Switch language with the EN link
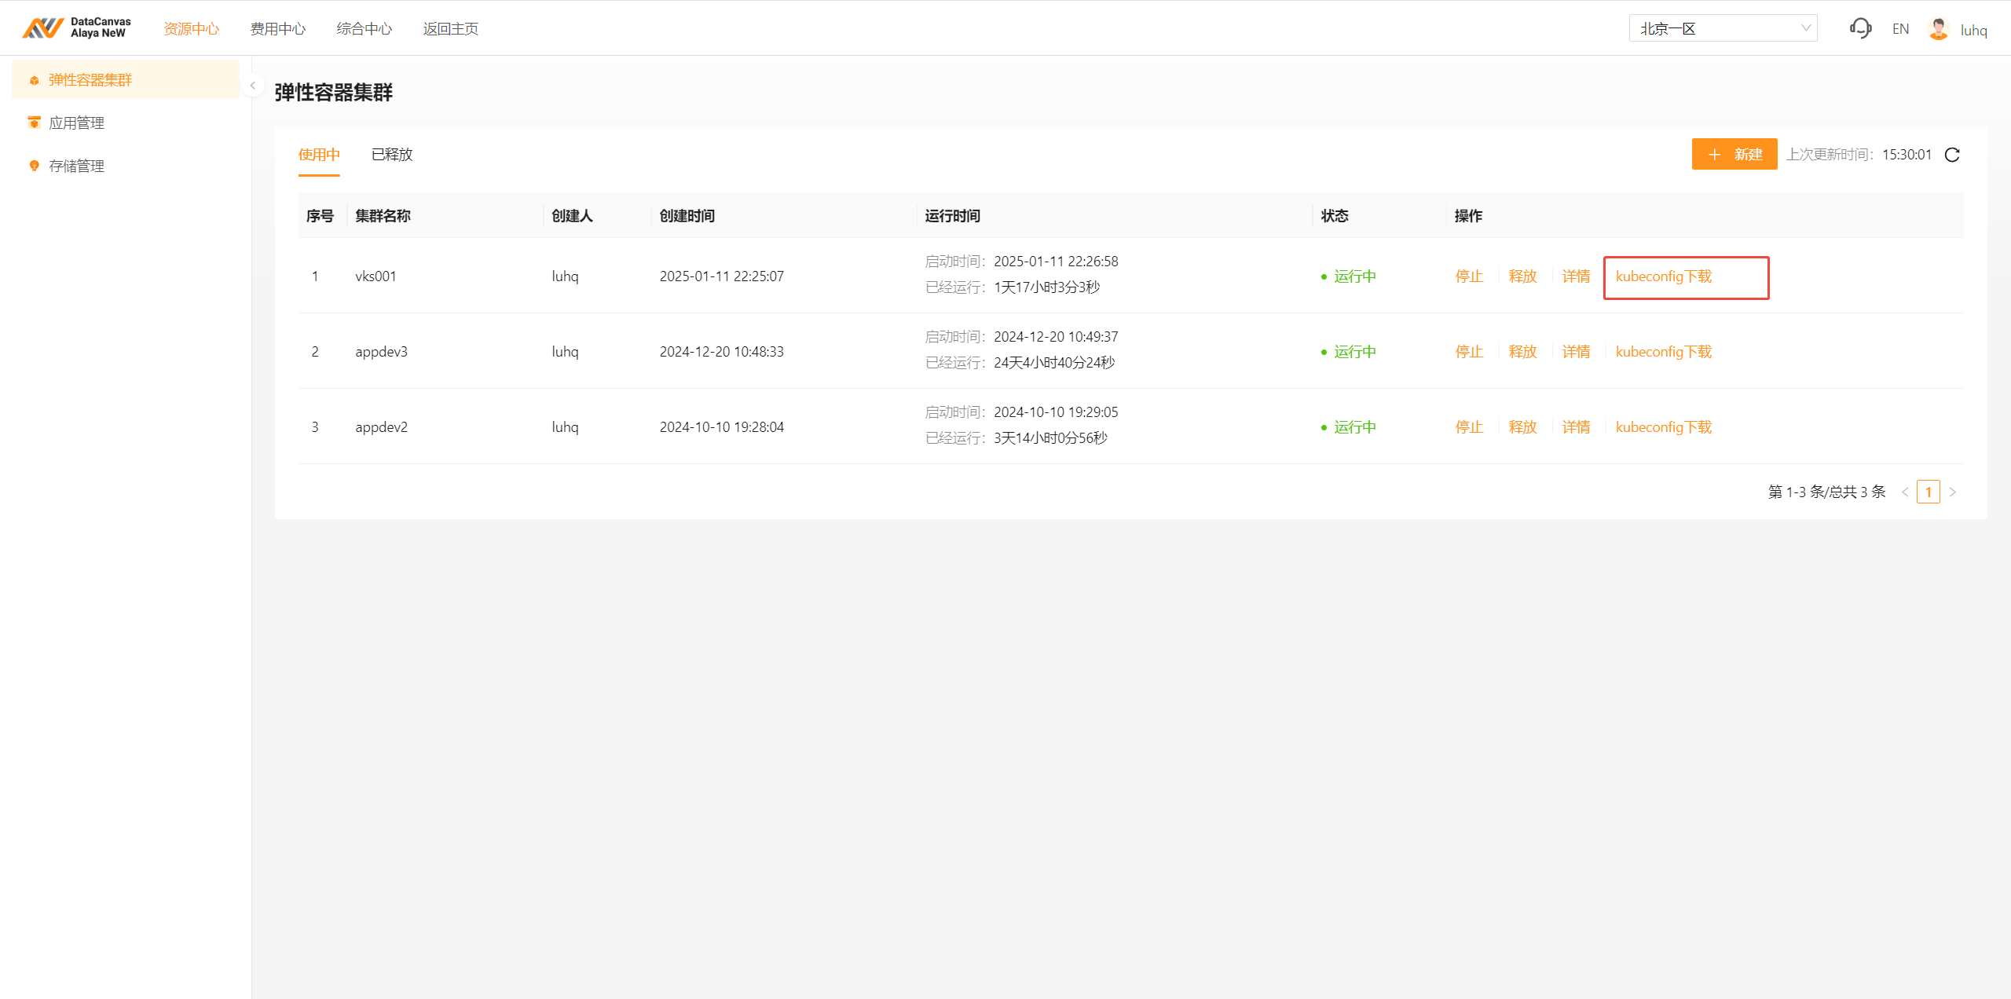This screenshot has height=999, width=2011. (1900, 29)
